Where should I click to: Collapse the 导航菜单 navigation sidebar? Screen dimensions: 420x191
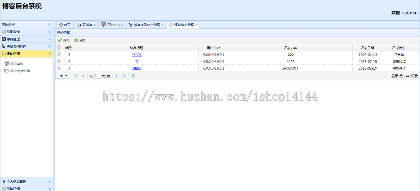click(49, 24)
